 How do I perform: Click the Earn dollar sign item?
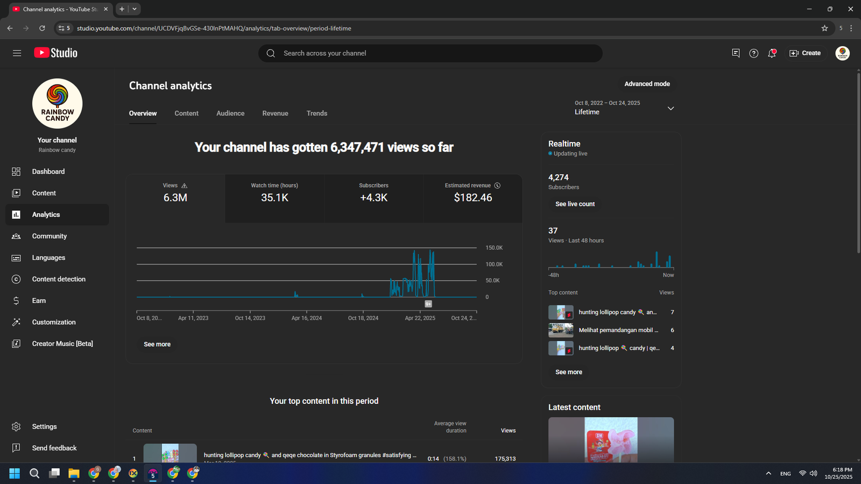click(x=38, y=301)
